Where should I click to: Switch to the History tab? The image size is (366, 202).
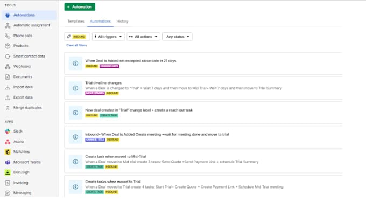[122, 21]
